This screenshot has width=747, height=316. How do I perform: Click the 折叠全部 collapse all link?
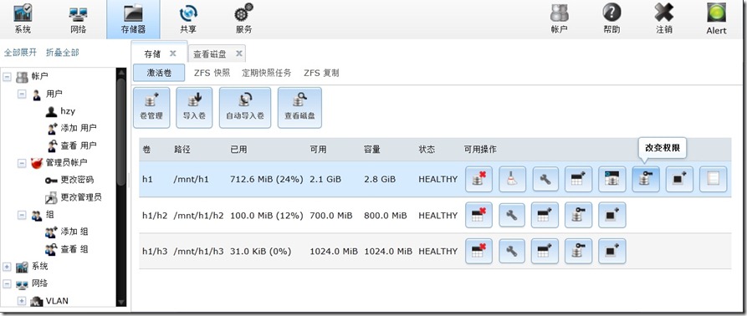coord(63,53)
